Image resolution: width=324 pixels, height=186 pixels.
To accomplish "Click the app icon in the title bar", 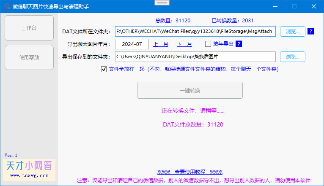I will 7,6.
